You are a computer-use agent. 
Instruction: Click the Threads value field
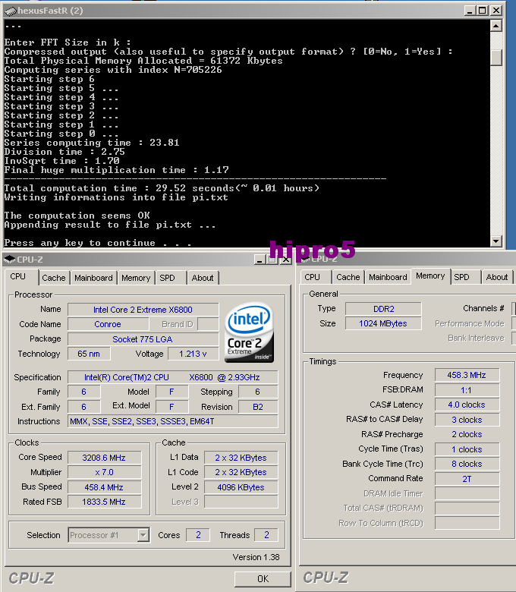(x=266, y=535)
